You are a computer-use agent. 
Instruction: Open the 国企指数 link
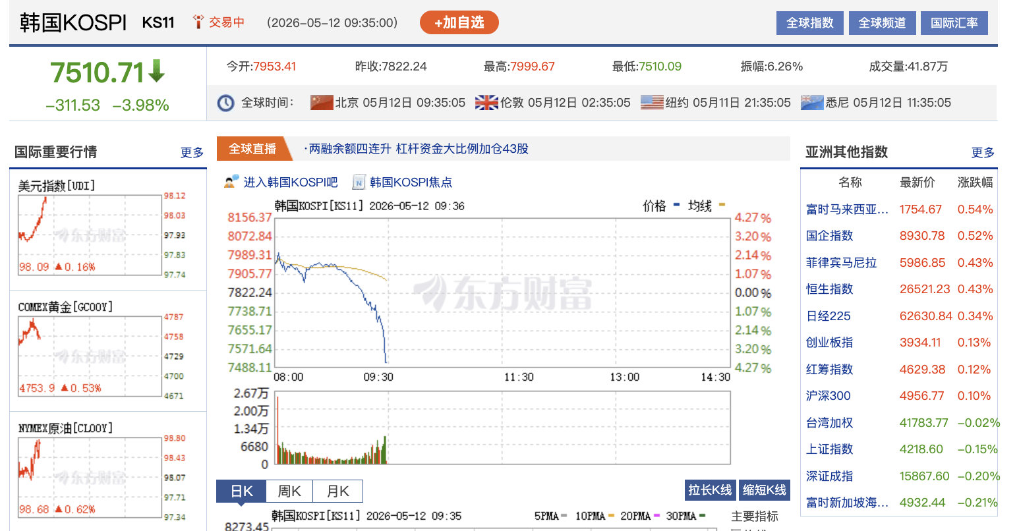[829, 236]
